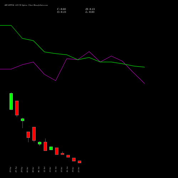The width and height of the screenshot is (178, 178).
Task: Select the high value H: 0.15
Action: tap(90, 9)
